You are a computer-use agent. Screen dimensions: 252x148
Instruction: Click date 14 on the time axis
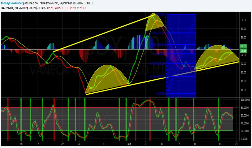coord(195,144)
